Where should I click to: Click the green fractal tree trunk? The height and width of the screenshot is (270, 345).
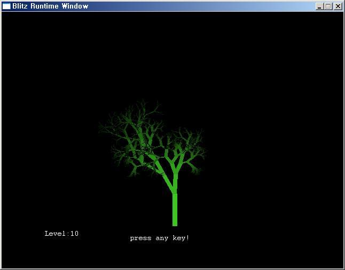(x=175, y=210)
